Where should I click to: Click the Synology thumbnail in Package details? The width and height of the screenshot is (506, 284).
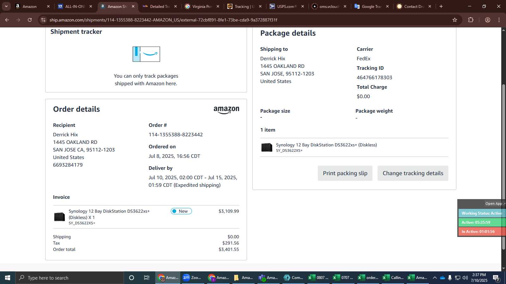coord(267,147)
